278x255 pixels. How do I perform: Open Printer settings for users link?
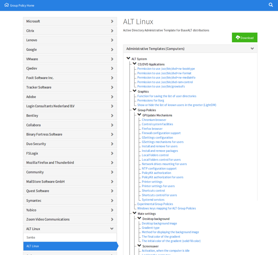(x=158, y=186)
